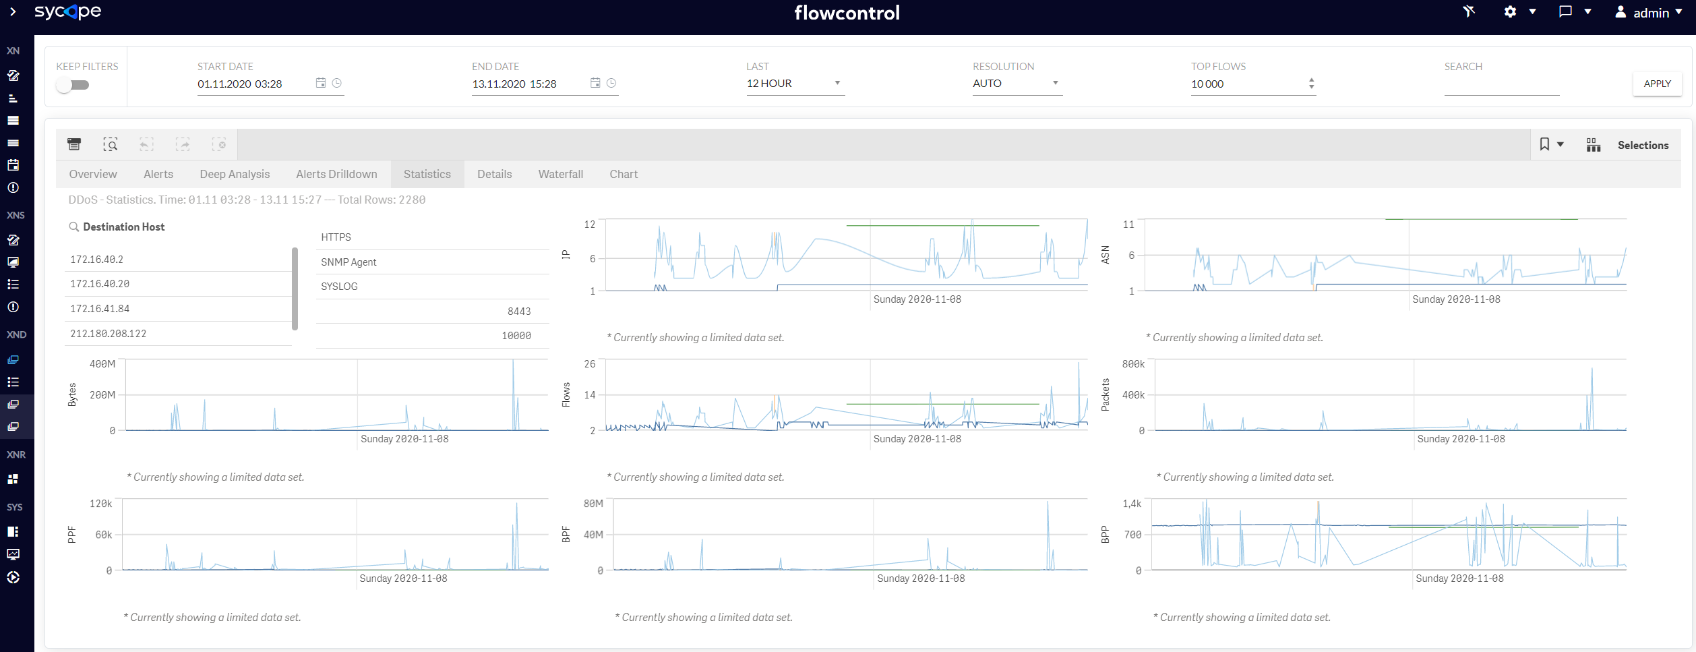
Task: Click the XNS list sidebar icon
Action: click(13, 285)
